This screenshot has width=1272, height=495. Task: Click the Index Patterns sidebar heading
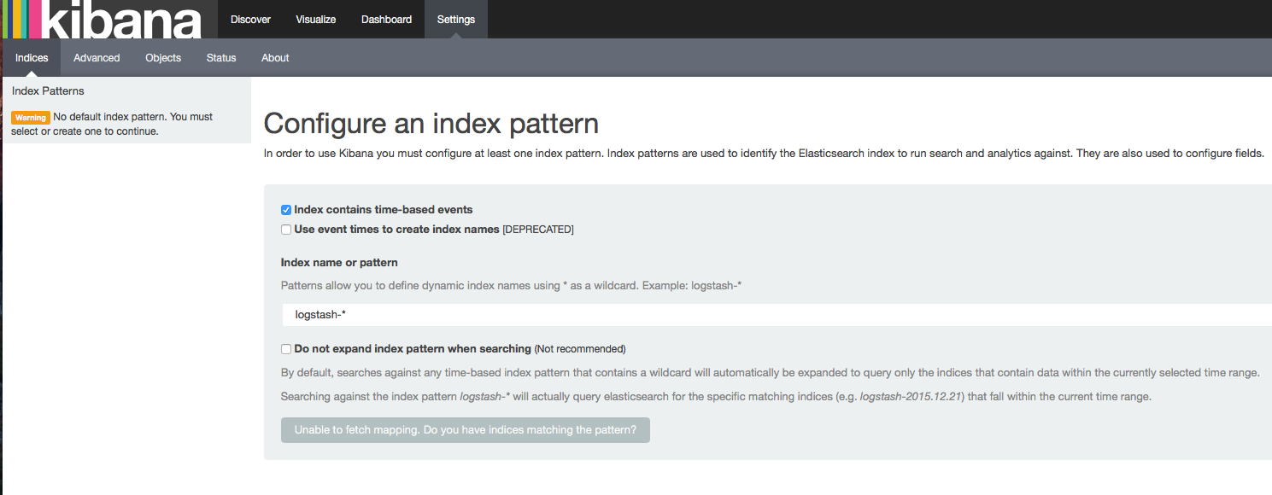tap(48, 91)
